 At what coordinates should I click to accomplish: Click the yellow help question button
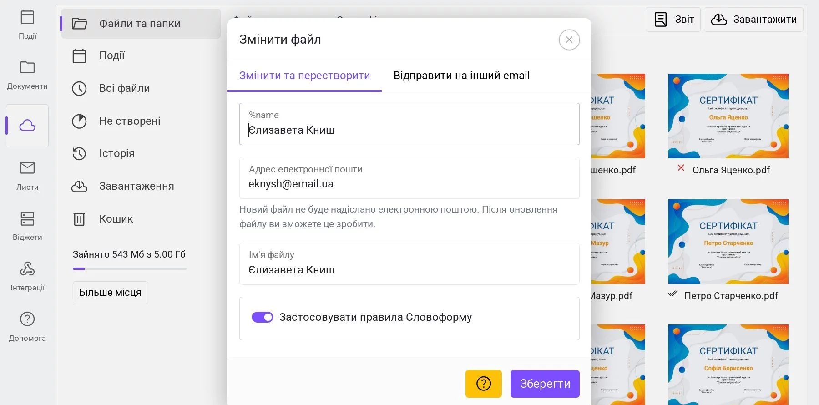point(484,384)
